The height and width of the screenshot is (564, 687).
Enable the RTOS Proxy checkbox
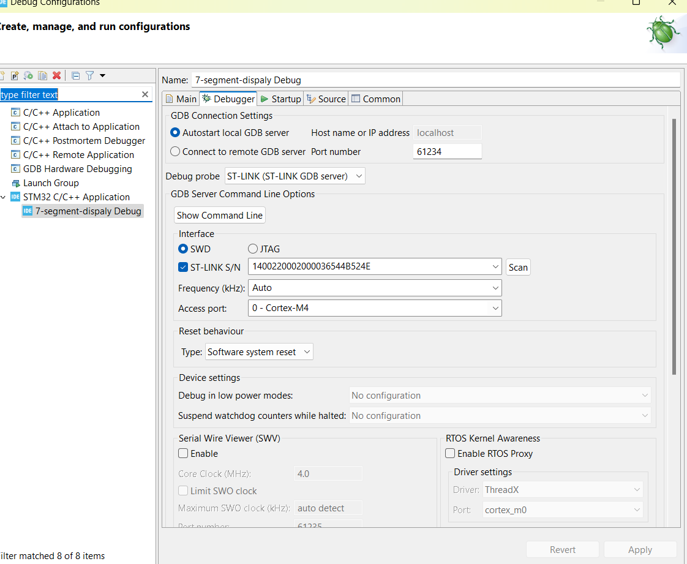click(x=450, y=454)
